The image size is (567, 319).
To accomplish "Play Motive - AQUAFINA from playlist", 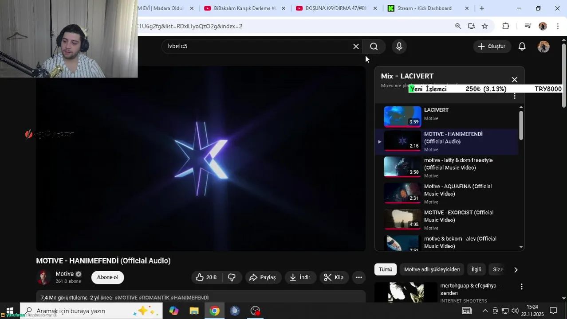I will [x=447, y=194].
